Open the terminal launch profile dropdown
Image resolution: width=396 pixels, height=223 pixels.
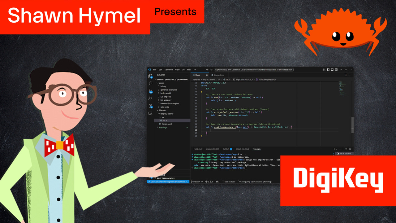(x=337, y=149)
